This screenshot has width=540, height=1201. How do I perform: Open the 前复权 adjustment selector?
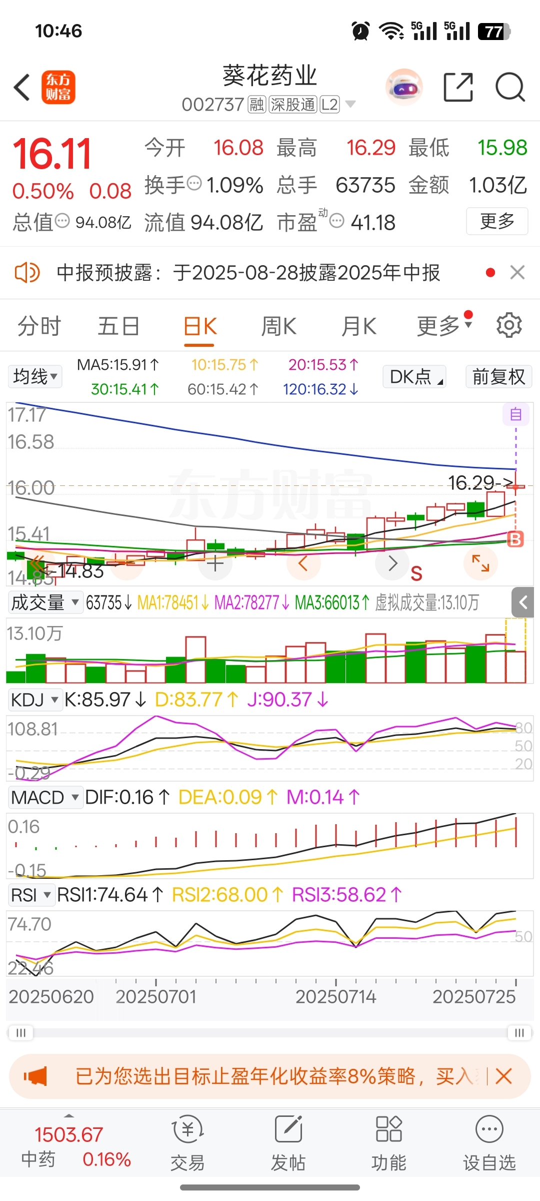(x=498, y=376)
